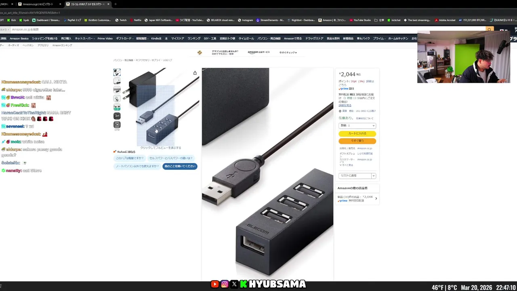Open the quantity 数量 dropdown
The height and width of the screenshot is (291, 517).
point(357,126)
